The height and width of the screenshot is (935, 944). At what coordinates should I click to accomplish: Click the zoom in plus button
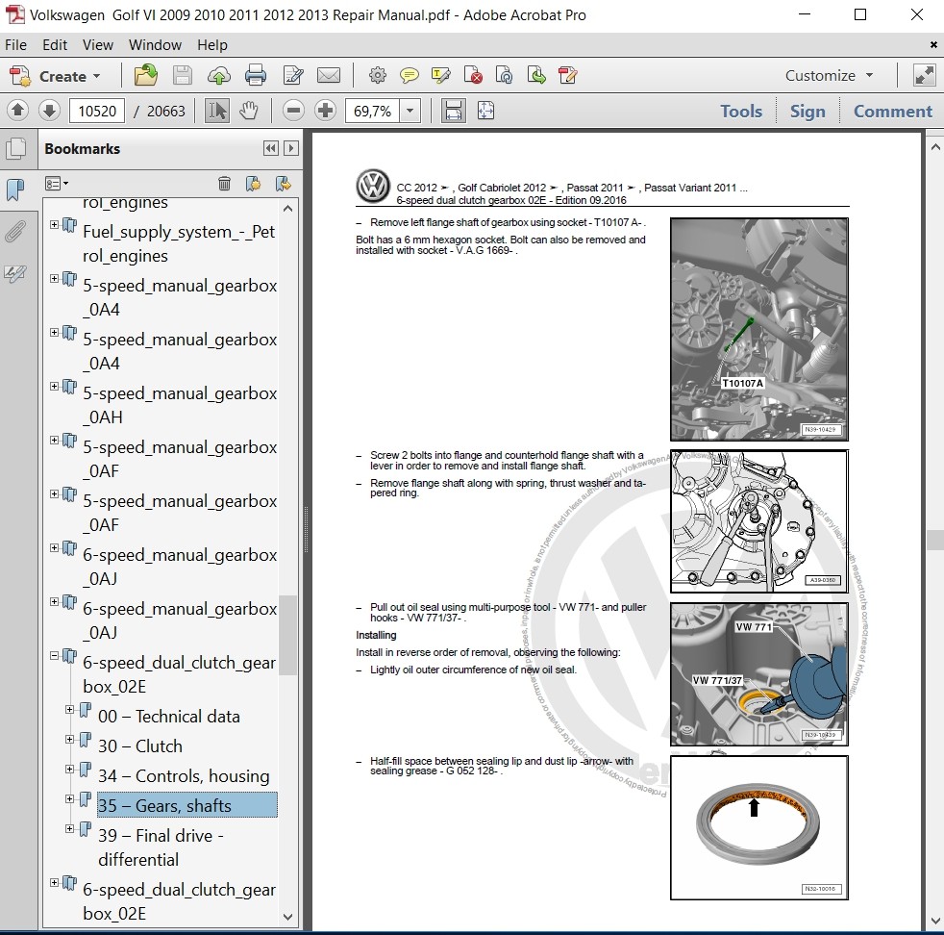coord(325,112)
